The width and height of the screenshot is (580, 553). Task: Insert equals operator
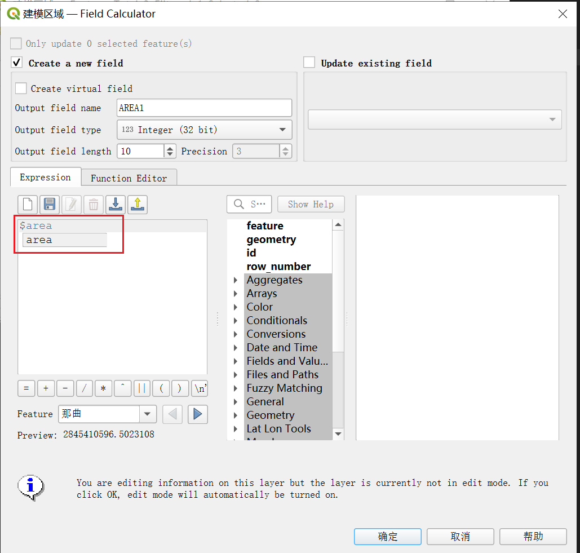click(x=26, y=388)
